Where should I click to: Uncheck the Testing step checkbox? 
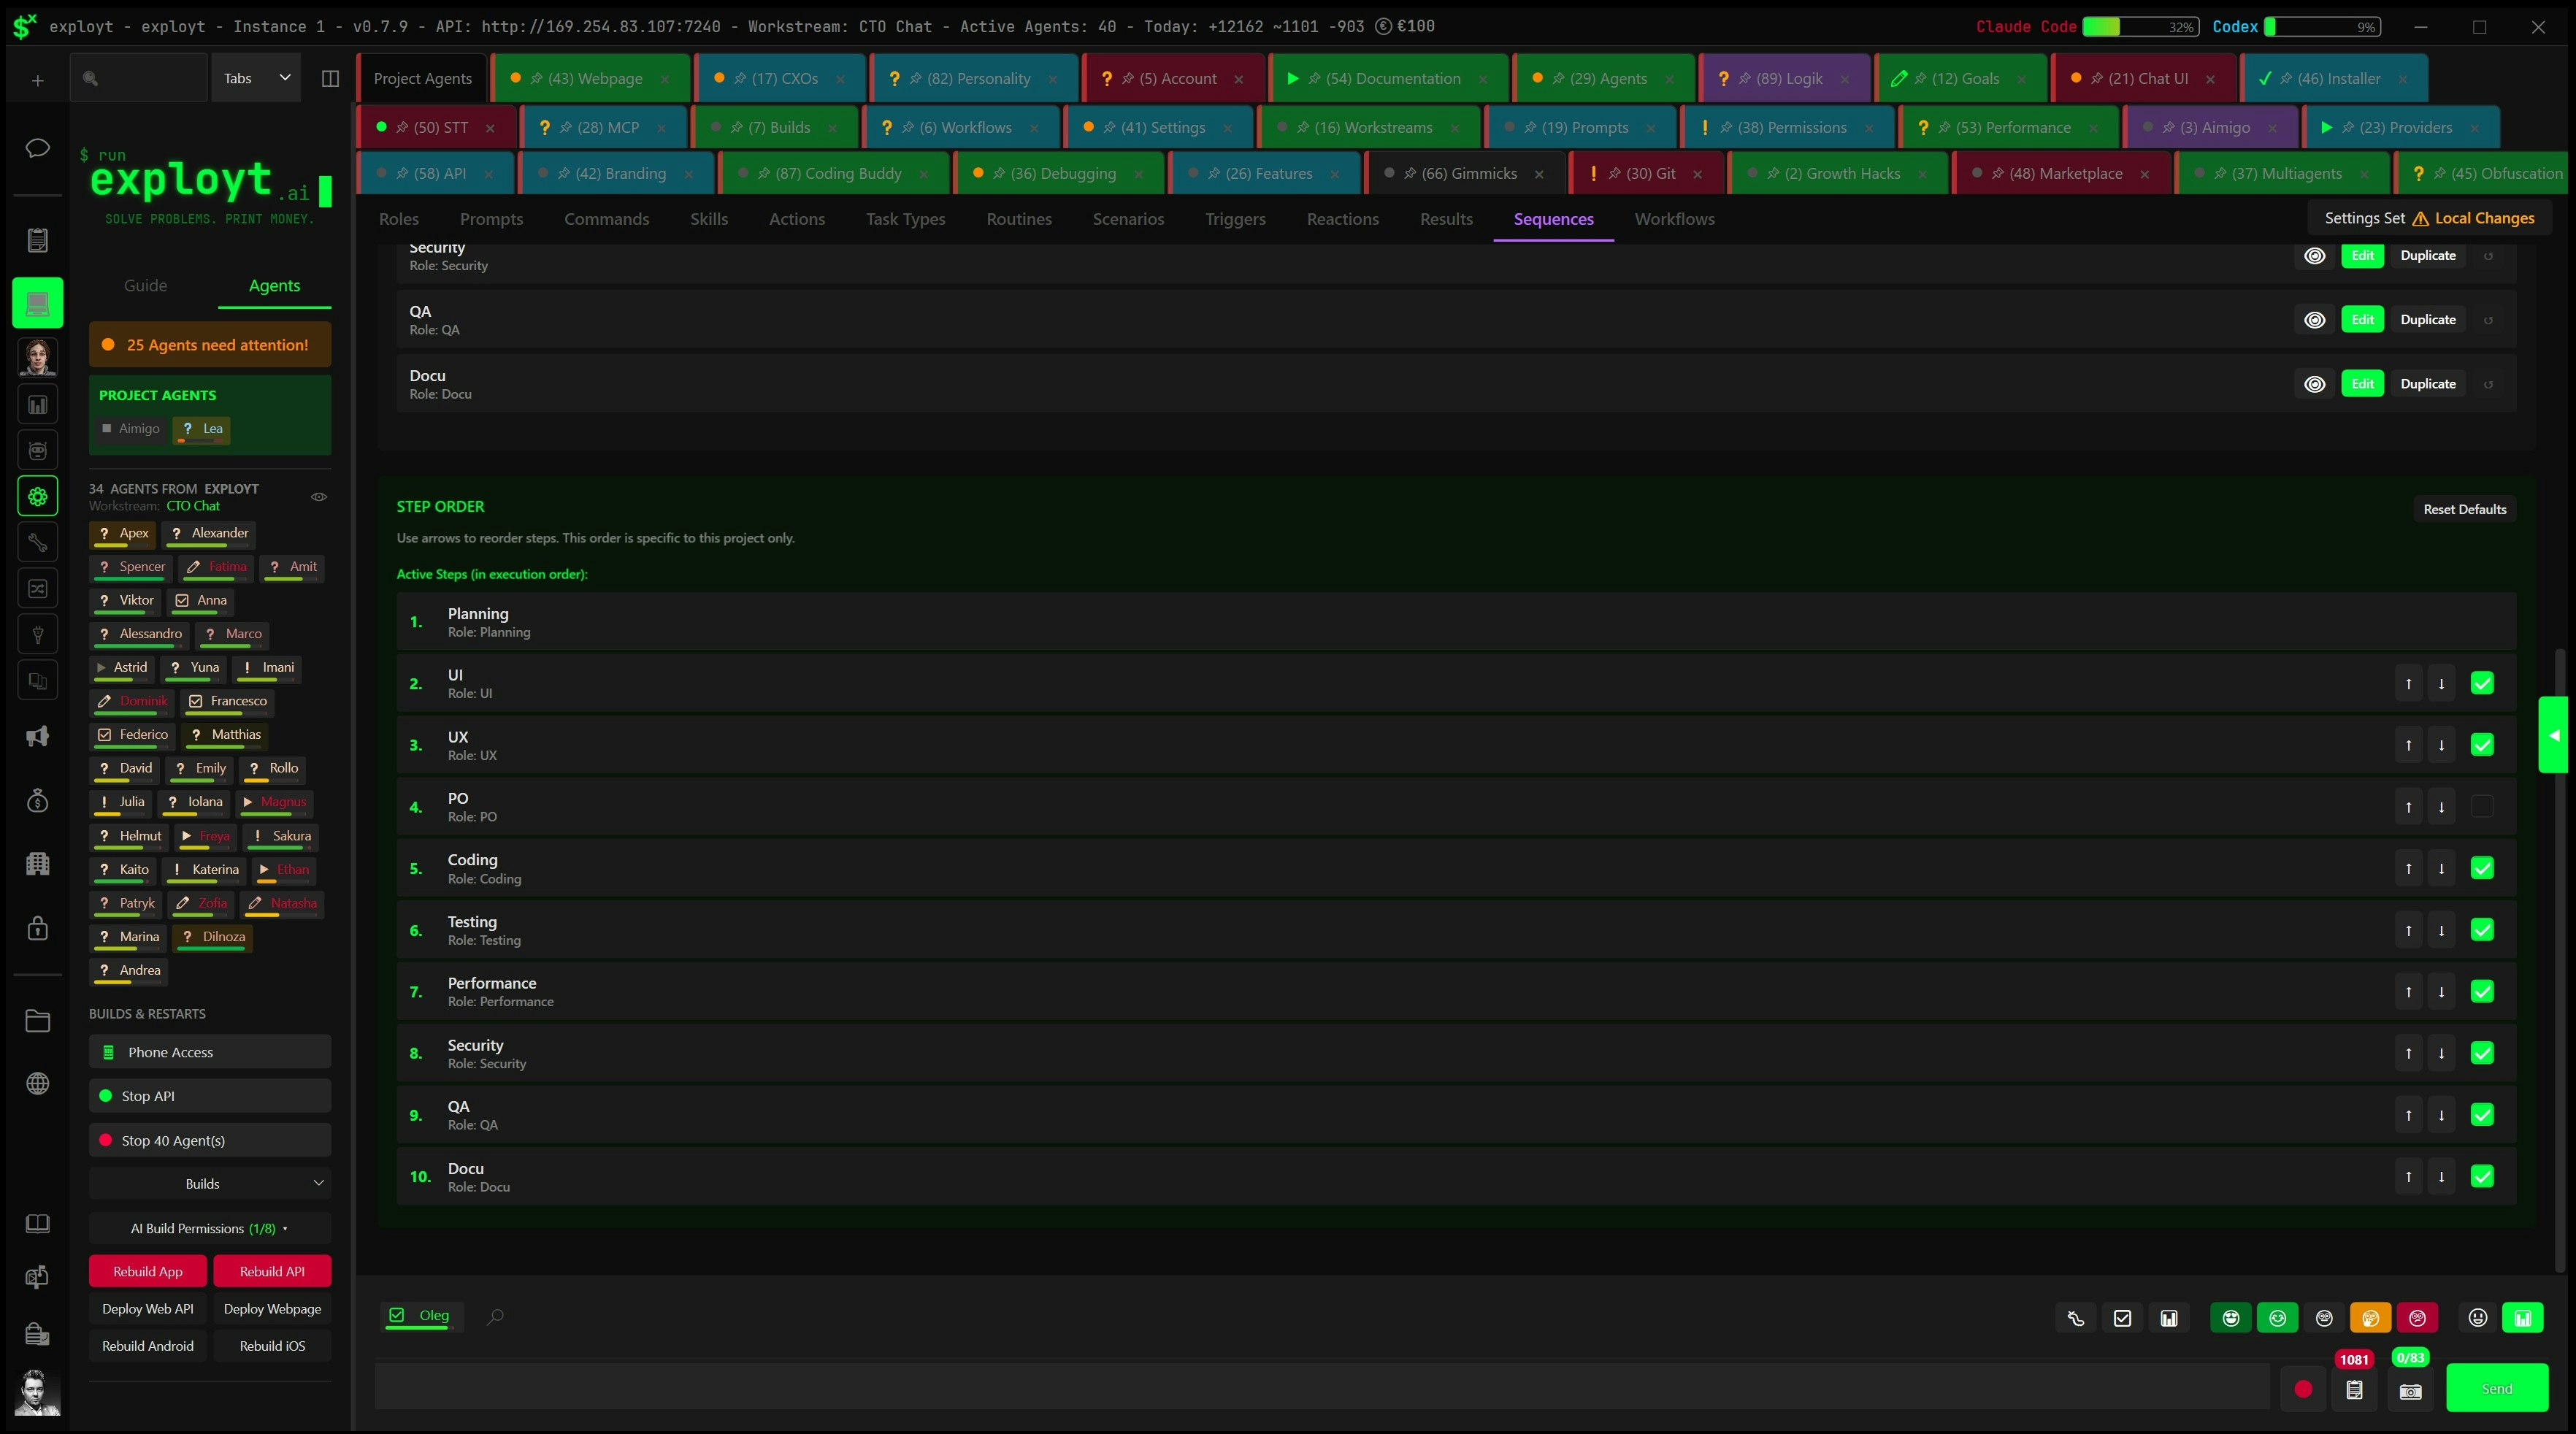pyautogui.click(x=2481, y=931)
